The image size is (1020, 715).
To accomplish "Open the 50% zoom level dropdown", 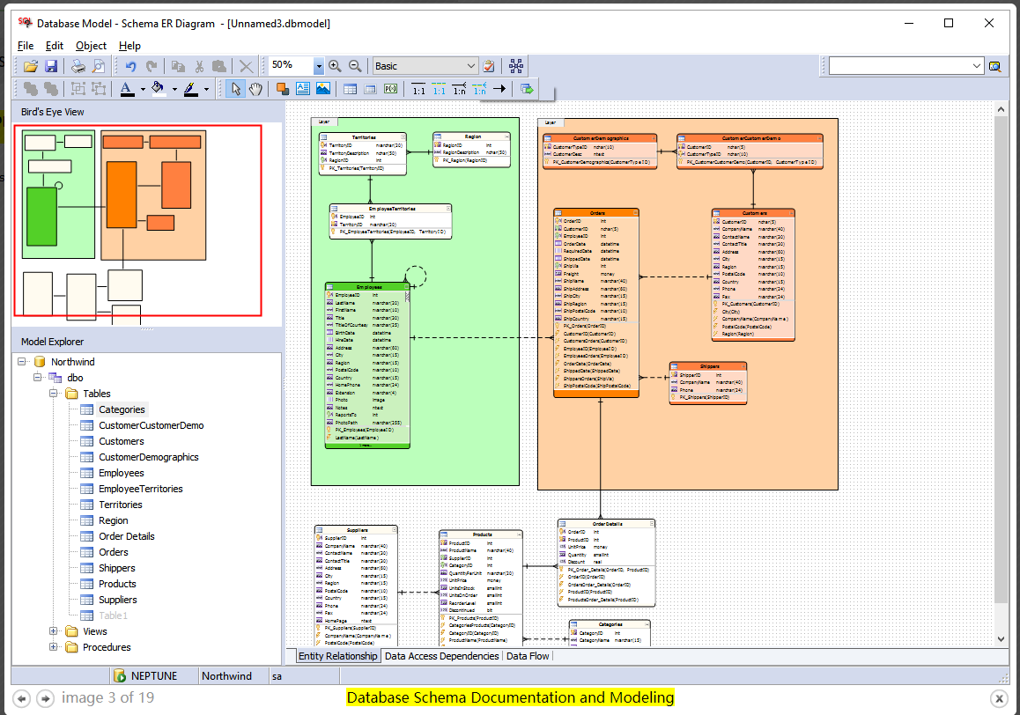I will tap(319, 66).
